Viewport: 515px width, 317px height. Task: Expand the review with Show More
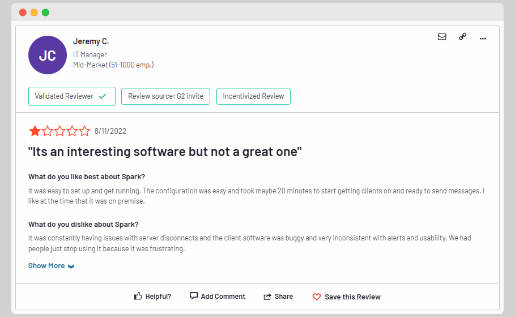pyautogui.click(x=51, y=266)
